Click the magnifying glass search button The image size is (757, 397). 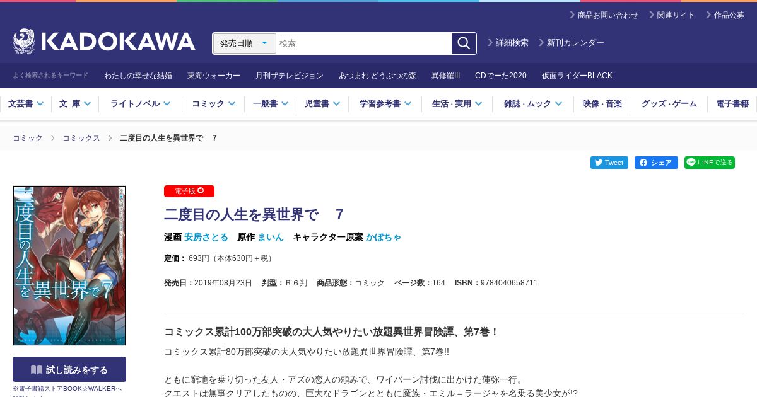point(464,43)
